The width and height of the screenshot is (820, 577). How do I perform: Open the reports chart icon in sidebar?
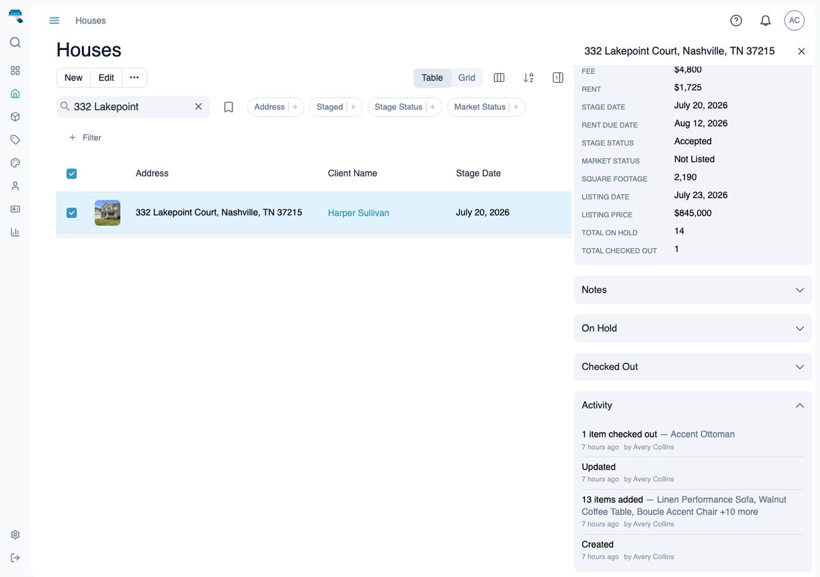[15, 232]
